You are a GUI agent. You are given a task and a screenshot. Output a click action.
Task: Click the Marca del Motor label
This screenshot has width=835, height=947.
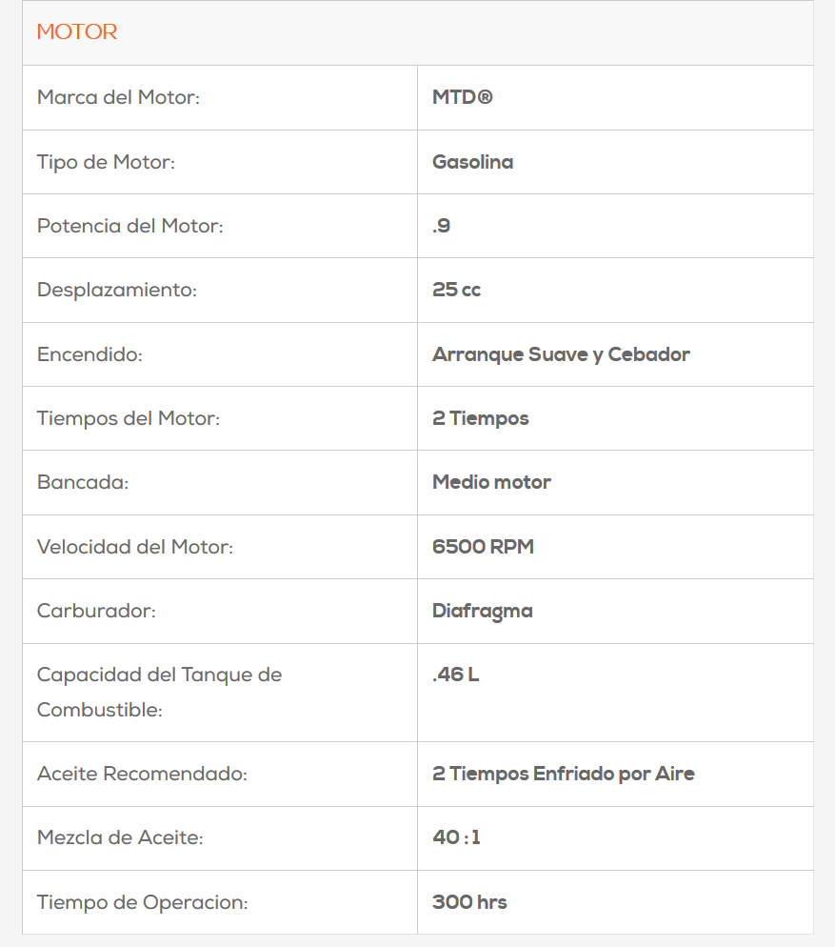pyautogui.click(x=118, y=97)
